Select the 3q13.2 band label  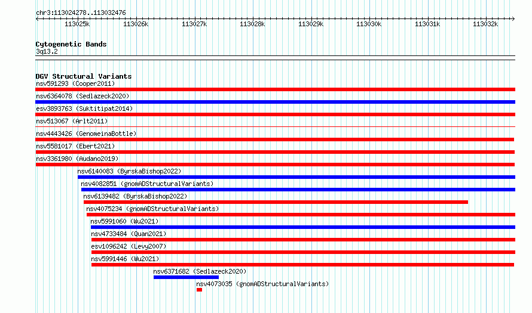click(47, 51)
